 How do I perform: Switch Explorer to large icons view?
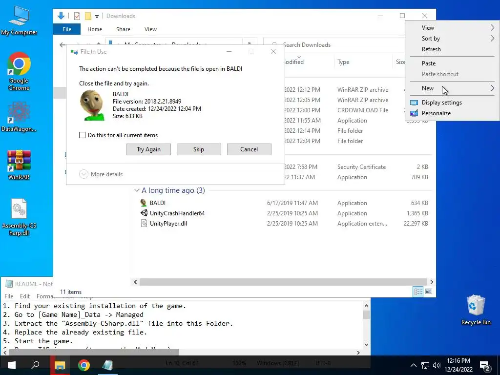[x=429, y=291]
